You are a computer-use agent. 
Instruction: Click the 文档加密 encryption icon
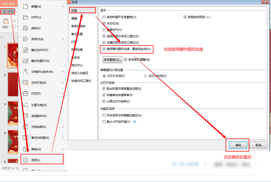point(25,126)
